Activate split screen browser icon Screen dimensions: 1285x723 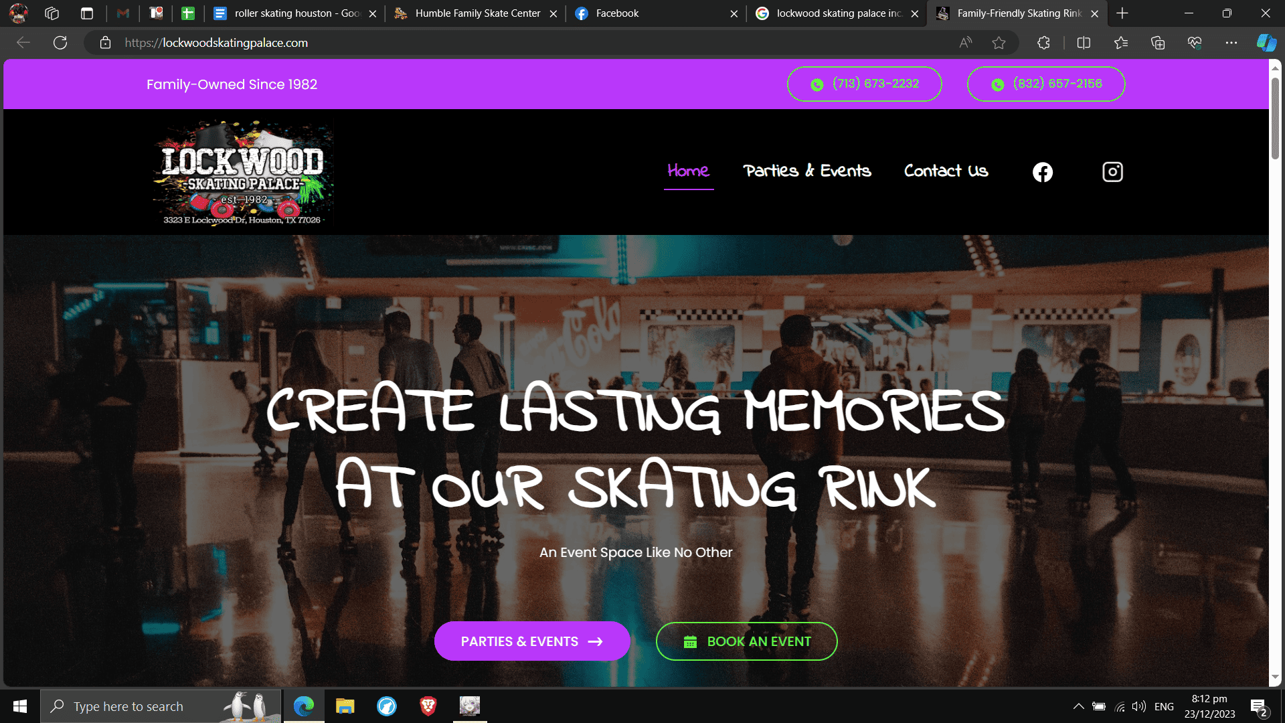click(1084, 42)
